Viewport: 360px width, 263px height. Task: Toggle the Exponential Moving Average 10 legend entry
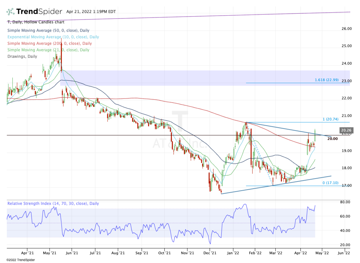pos(53,37)
